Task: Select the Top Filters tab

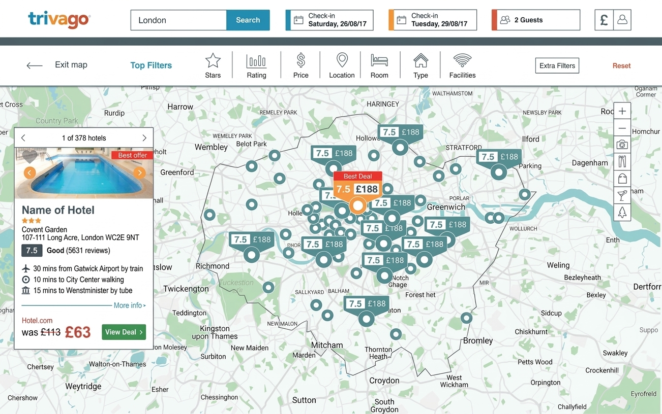Action: click(151, 65)
